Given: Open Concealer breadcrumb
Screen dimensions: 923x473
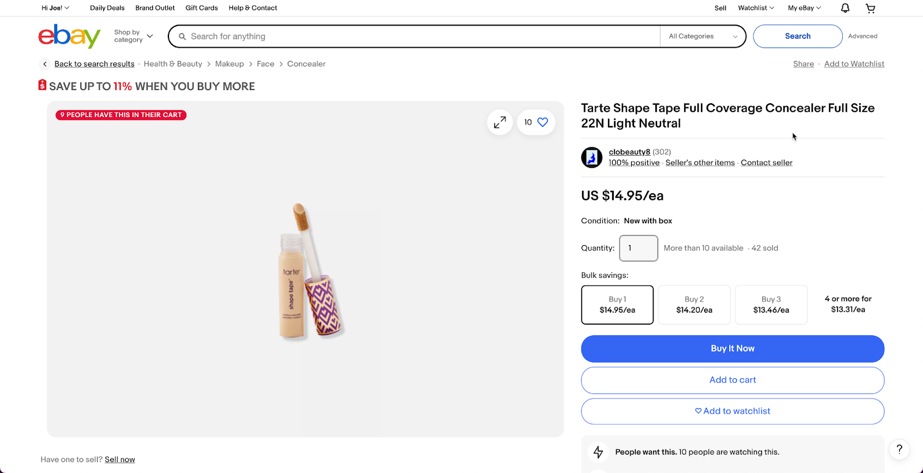Looking at the screenshot, I should coord(306,64).
